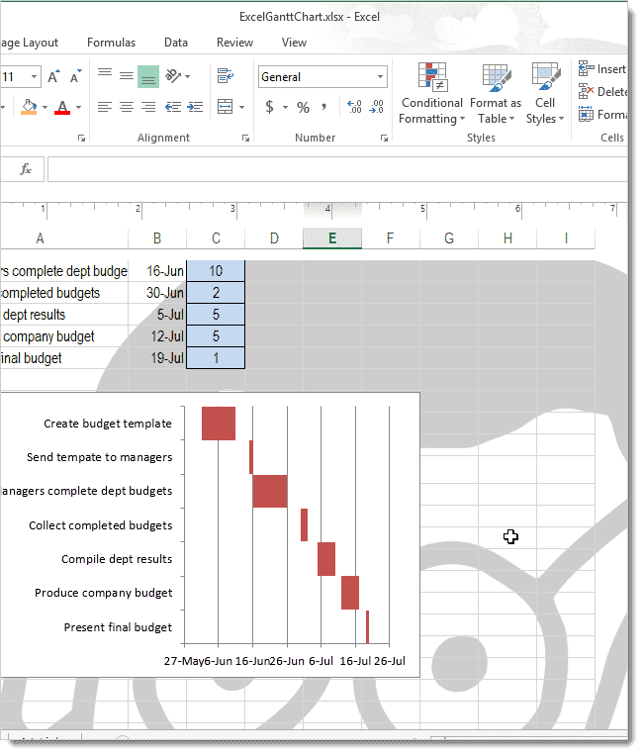Open the Number dialog launcher
This screenshot has width=643, height=755.
click(x=384, y=139)
